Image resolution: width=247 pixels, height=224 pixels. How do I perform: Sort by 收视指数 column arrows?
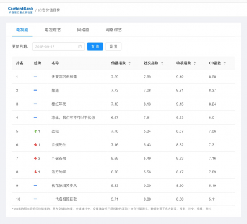194,63
